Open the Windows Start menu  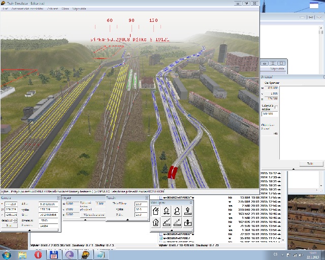[x=7, y=254]
